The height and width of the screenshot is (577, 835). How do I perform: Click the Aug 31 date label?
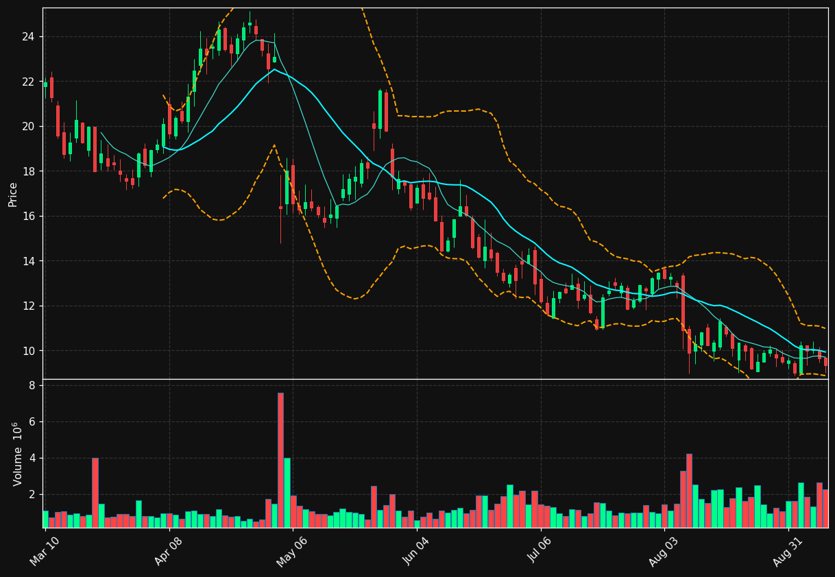(787, 552)
